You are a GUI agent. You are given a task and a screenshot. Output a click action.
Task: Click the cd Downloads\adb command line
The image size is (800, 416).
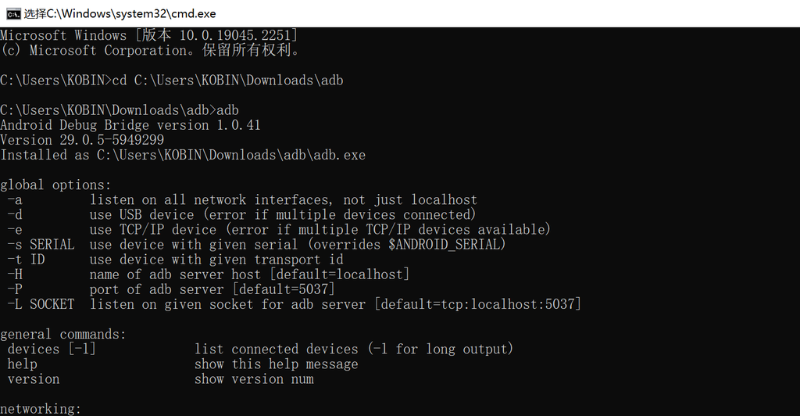(x=172, y=81)
